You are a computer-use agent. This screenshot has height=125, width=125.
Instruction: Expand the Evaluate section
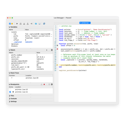[10, 99]
